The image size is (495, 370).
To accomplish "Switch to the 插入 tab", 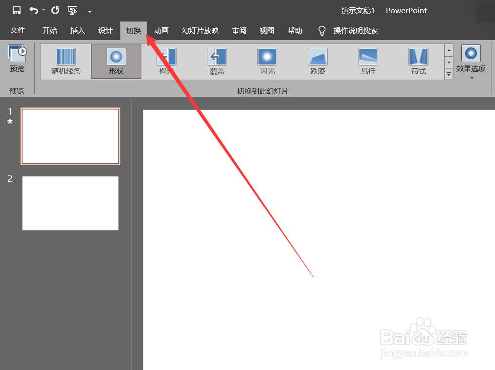I will pos(78,31).
